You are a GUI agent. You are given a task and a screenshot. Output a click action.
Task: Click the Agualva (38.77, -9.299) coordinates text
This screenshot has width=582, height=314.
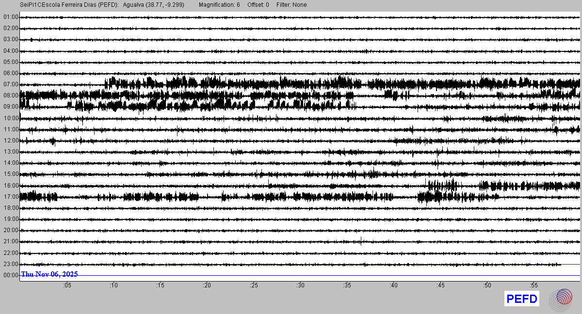pos(154,5)
